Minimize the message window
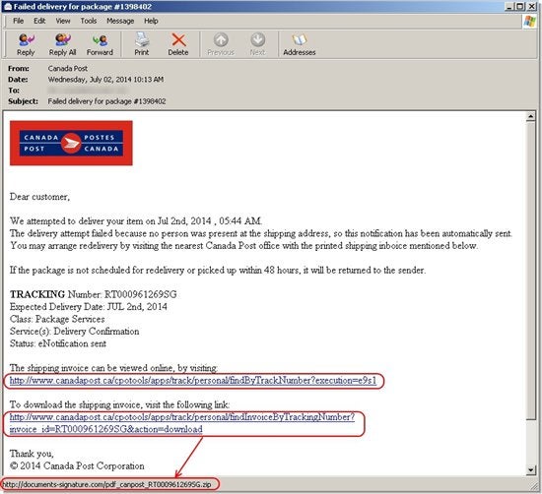The width and height of the screenshot is (542, 494). point(508,6)
